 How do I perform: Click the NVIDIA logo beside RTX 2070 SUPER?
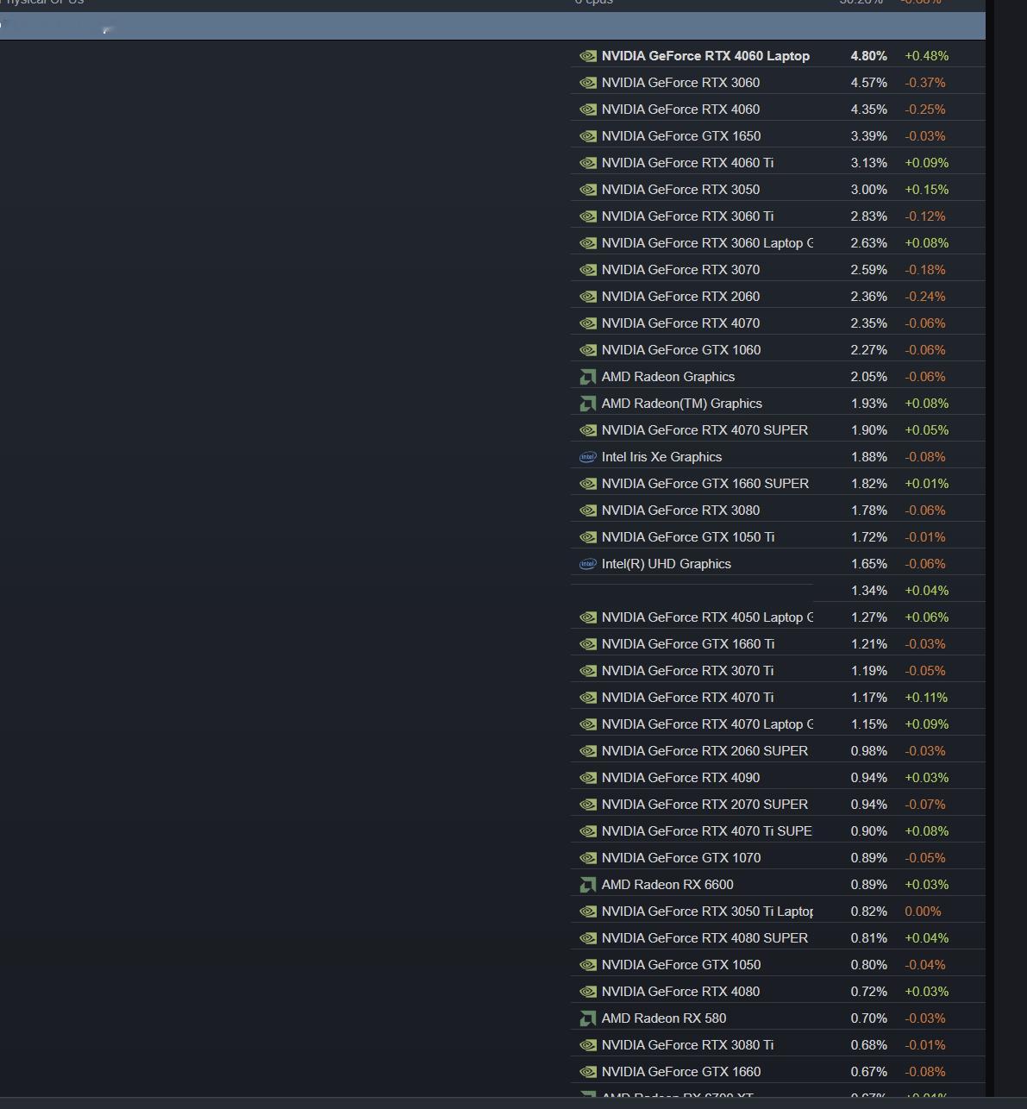coord(588,805)
